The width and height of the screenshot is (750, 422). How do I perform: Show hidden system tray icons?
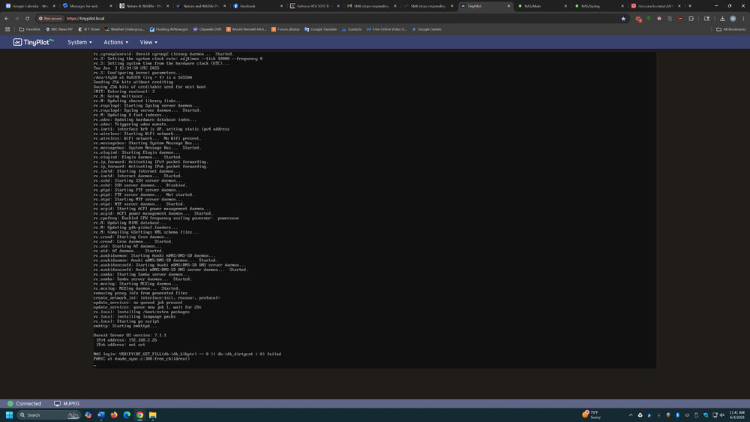631,414
